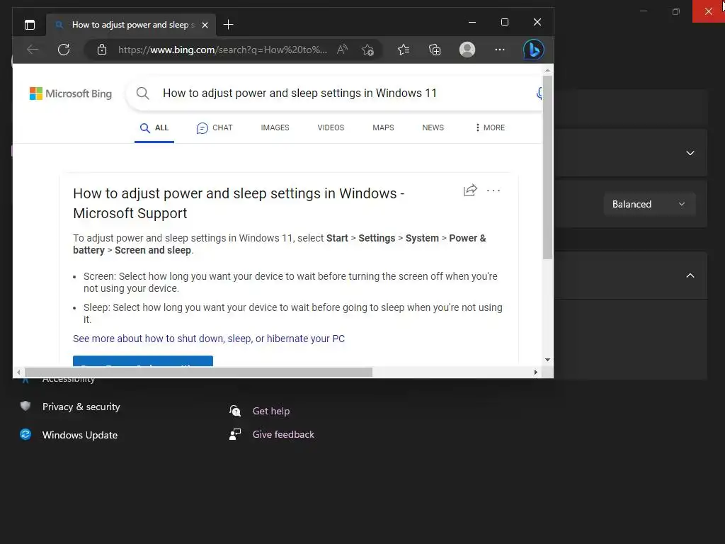Viewport: 725px width, 544px height.
Task: Open the answer card more options ellipsis
Action: pos(493,190)
